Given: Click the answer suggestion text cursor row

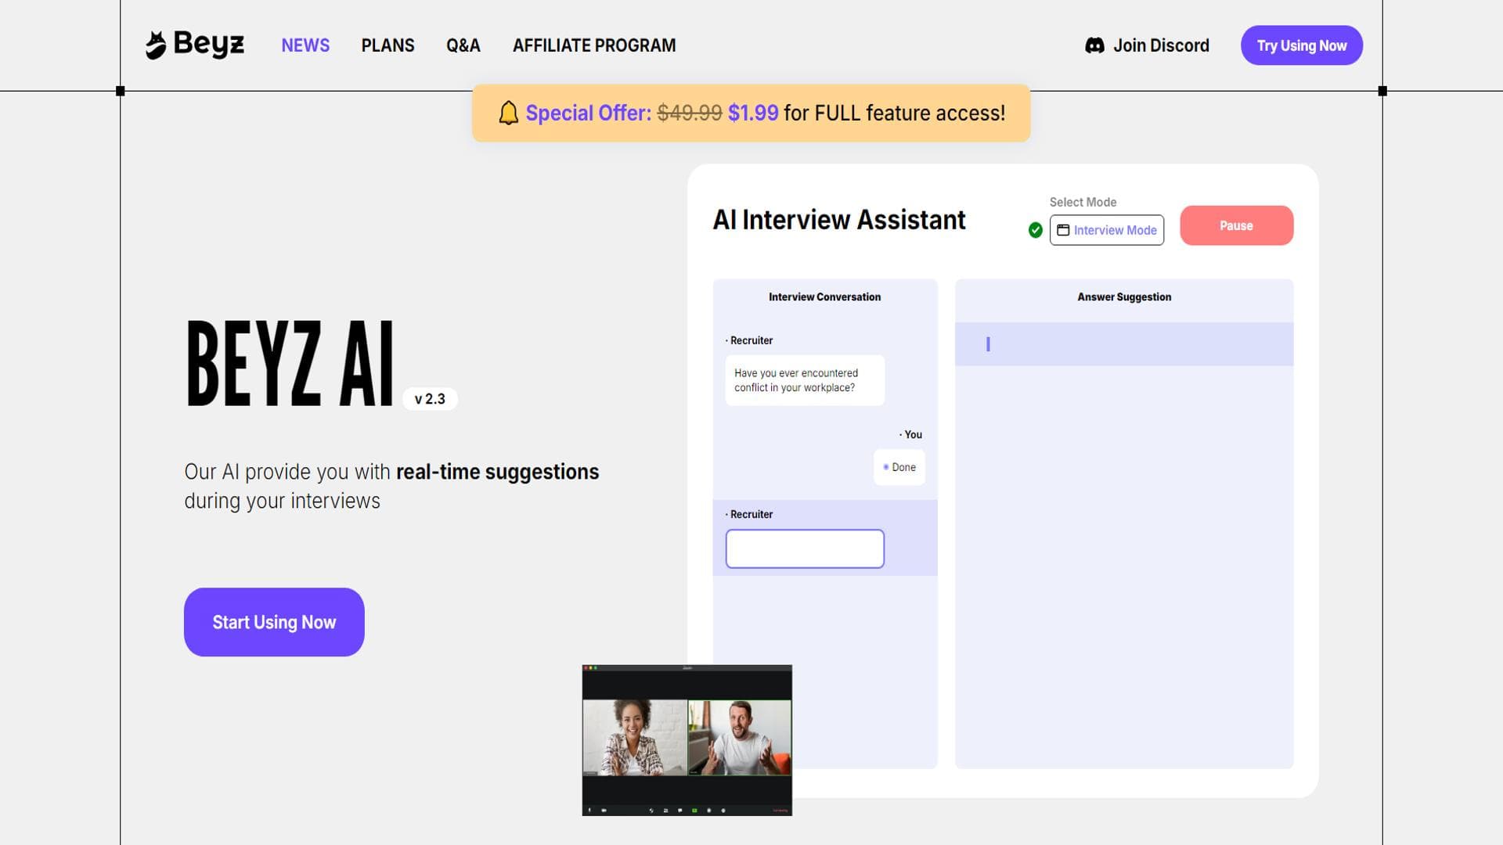Looking at the screenshot, I should coord(1124,344).
